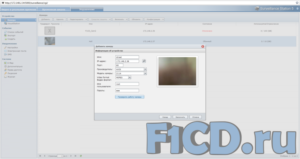Viewport: 300px width, 159px height.
Task: Click the camera preview image in dialog
Action: tap(177, 71)
